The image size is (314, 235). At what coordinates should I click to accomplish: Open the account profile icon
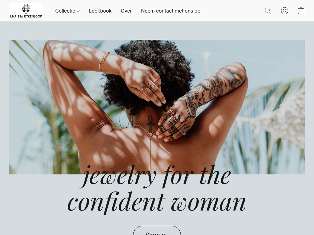tap(284, 11)
